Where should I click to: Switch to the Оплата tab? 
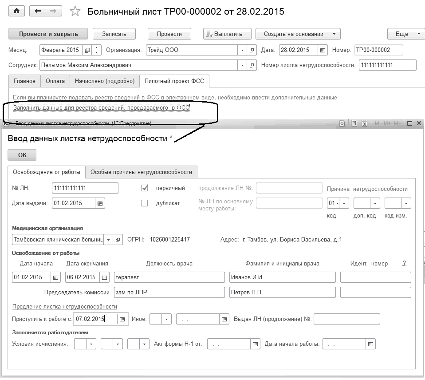pyautogui.click(x=55, y=81)
